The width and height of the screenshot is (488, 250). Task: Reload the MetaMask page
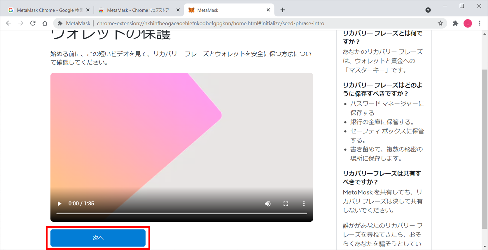pos(33,23)
